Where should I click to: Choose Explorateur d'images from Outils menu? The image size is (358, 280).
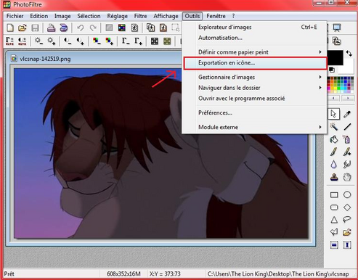255,28
